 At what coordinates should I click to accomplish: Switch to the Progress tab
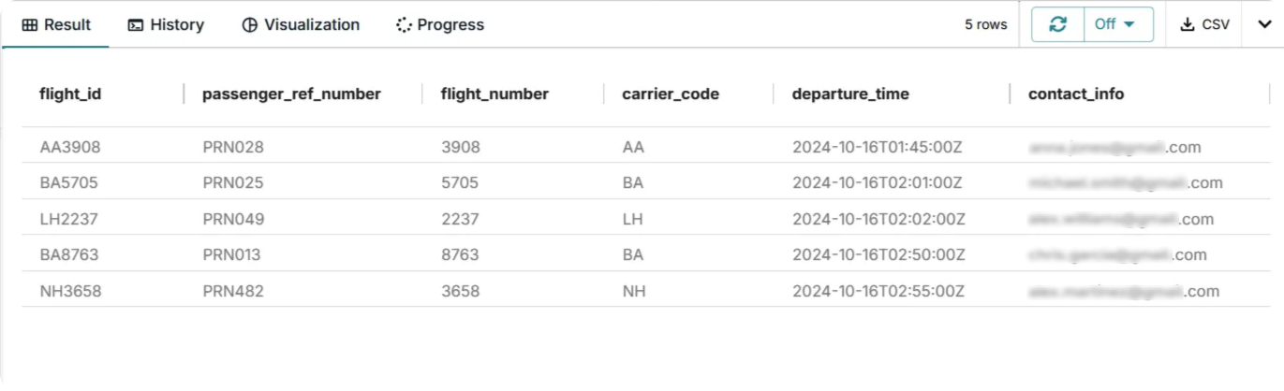(x=440, y=24)
